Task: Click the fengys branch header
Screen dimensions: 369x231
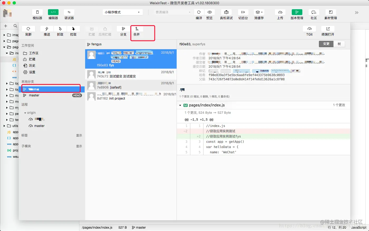Action: [x=94, y=44]
